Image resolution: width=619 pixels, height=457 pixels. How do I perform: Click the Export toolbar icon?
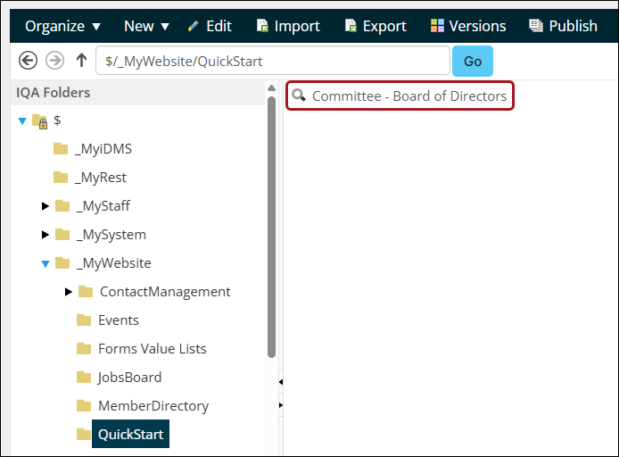[351, 26]
